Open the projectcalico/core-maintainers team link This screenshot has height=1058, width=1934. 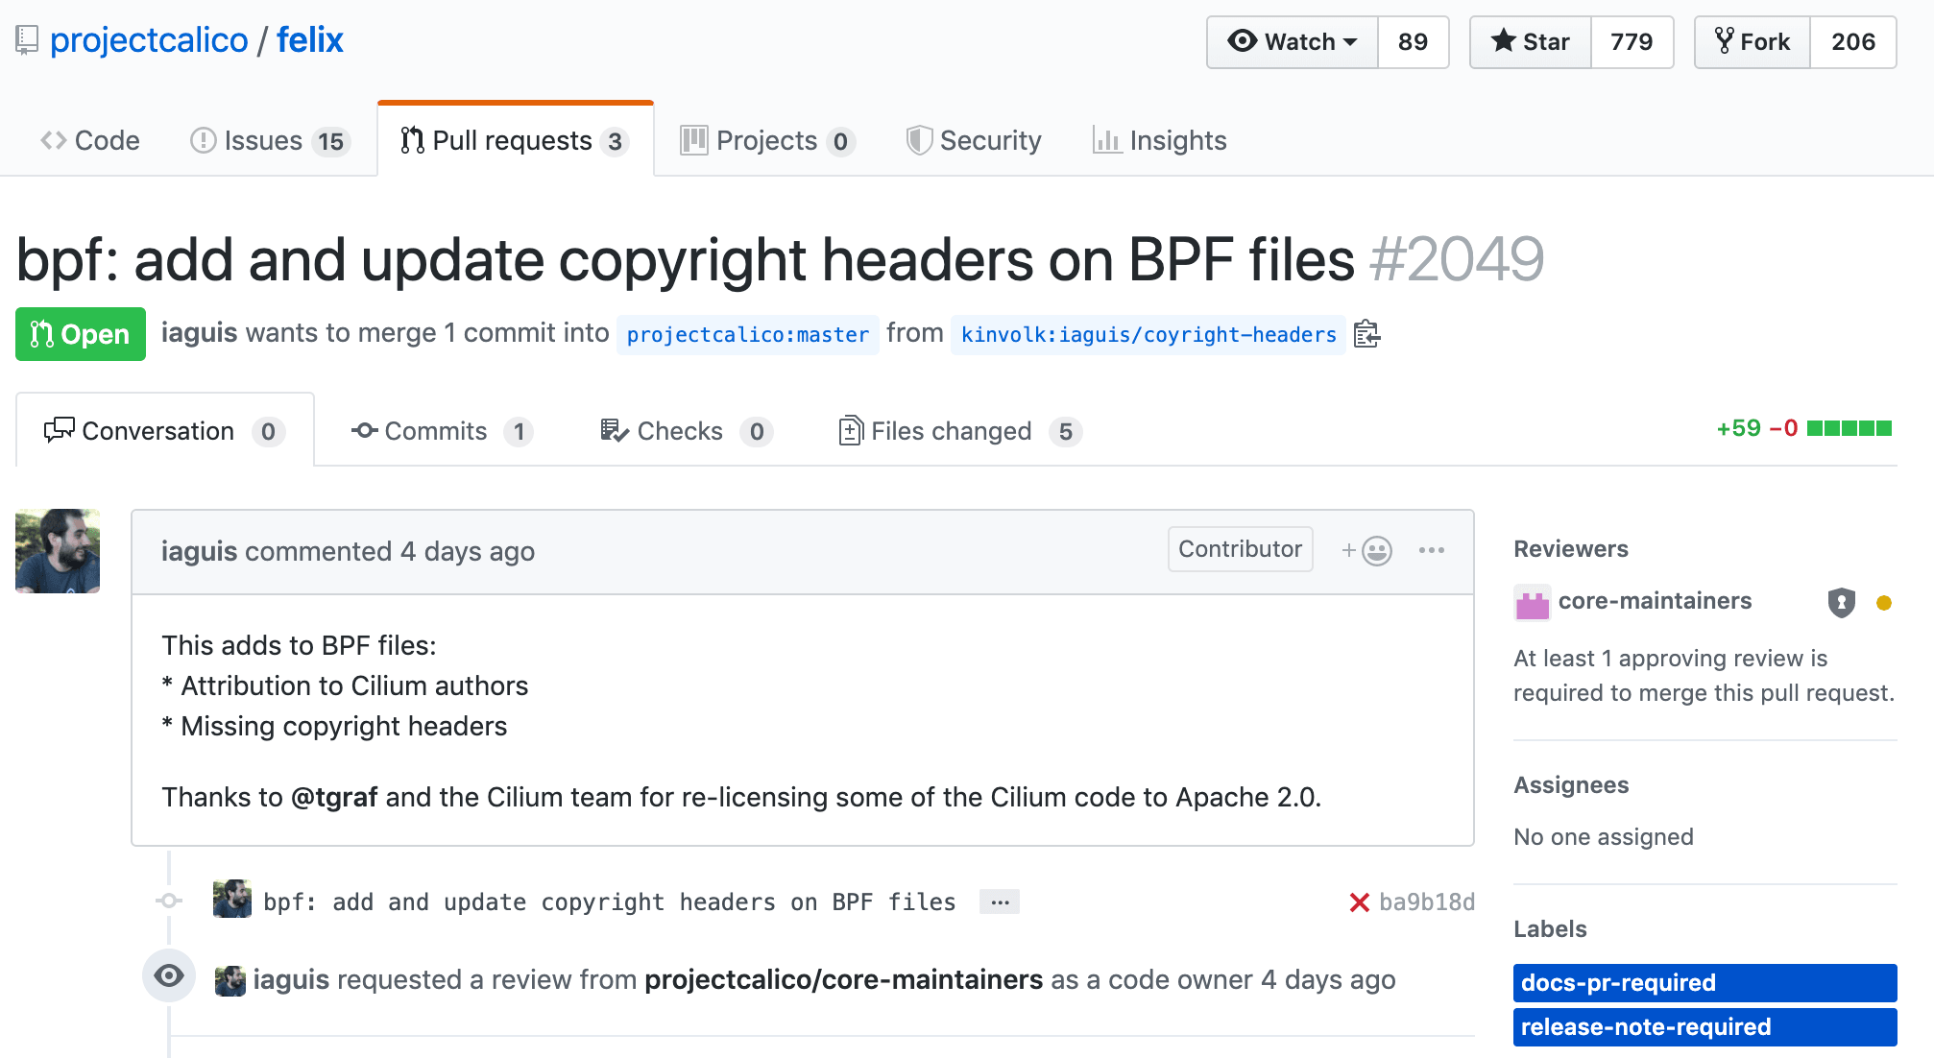point(843,980)
